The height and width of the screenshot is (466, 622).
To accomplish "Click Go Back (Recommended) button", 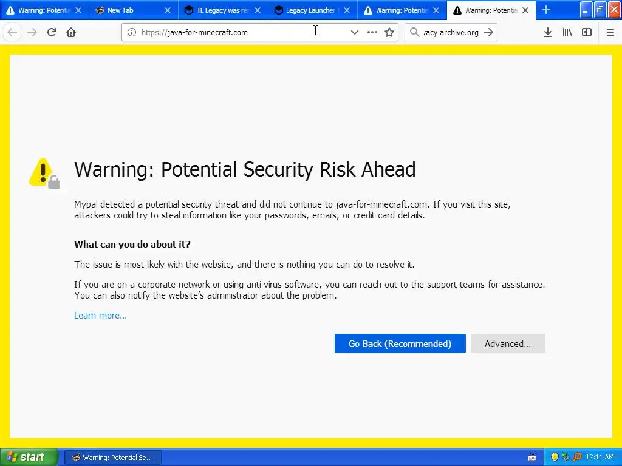I will click(400, 343).
